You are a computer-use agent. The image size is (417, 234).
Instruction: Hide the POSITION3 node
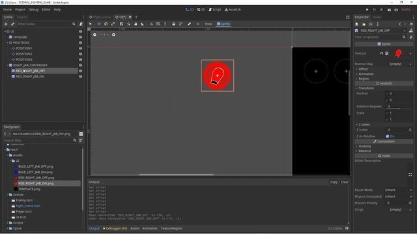click(80, 59)
